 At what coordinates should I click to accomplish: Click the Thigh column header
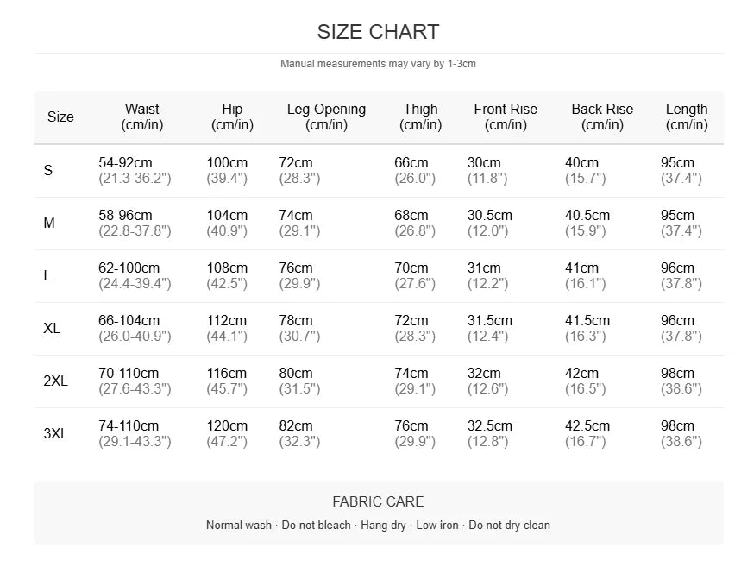click(420, 117)
